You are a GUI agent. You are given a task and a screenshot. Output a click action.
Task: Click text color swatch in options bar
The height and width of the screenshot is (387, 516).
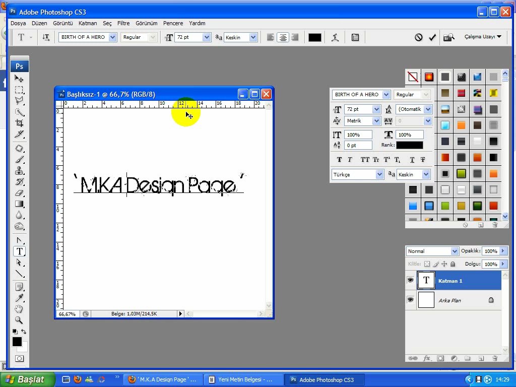(314, 37)
